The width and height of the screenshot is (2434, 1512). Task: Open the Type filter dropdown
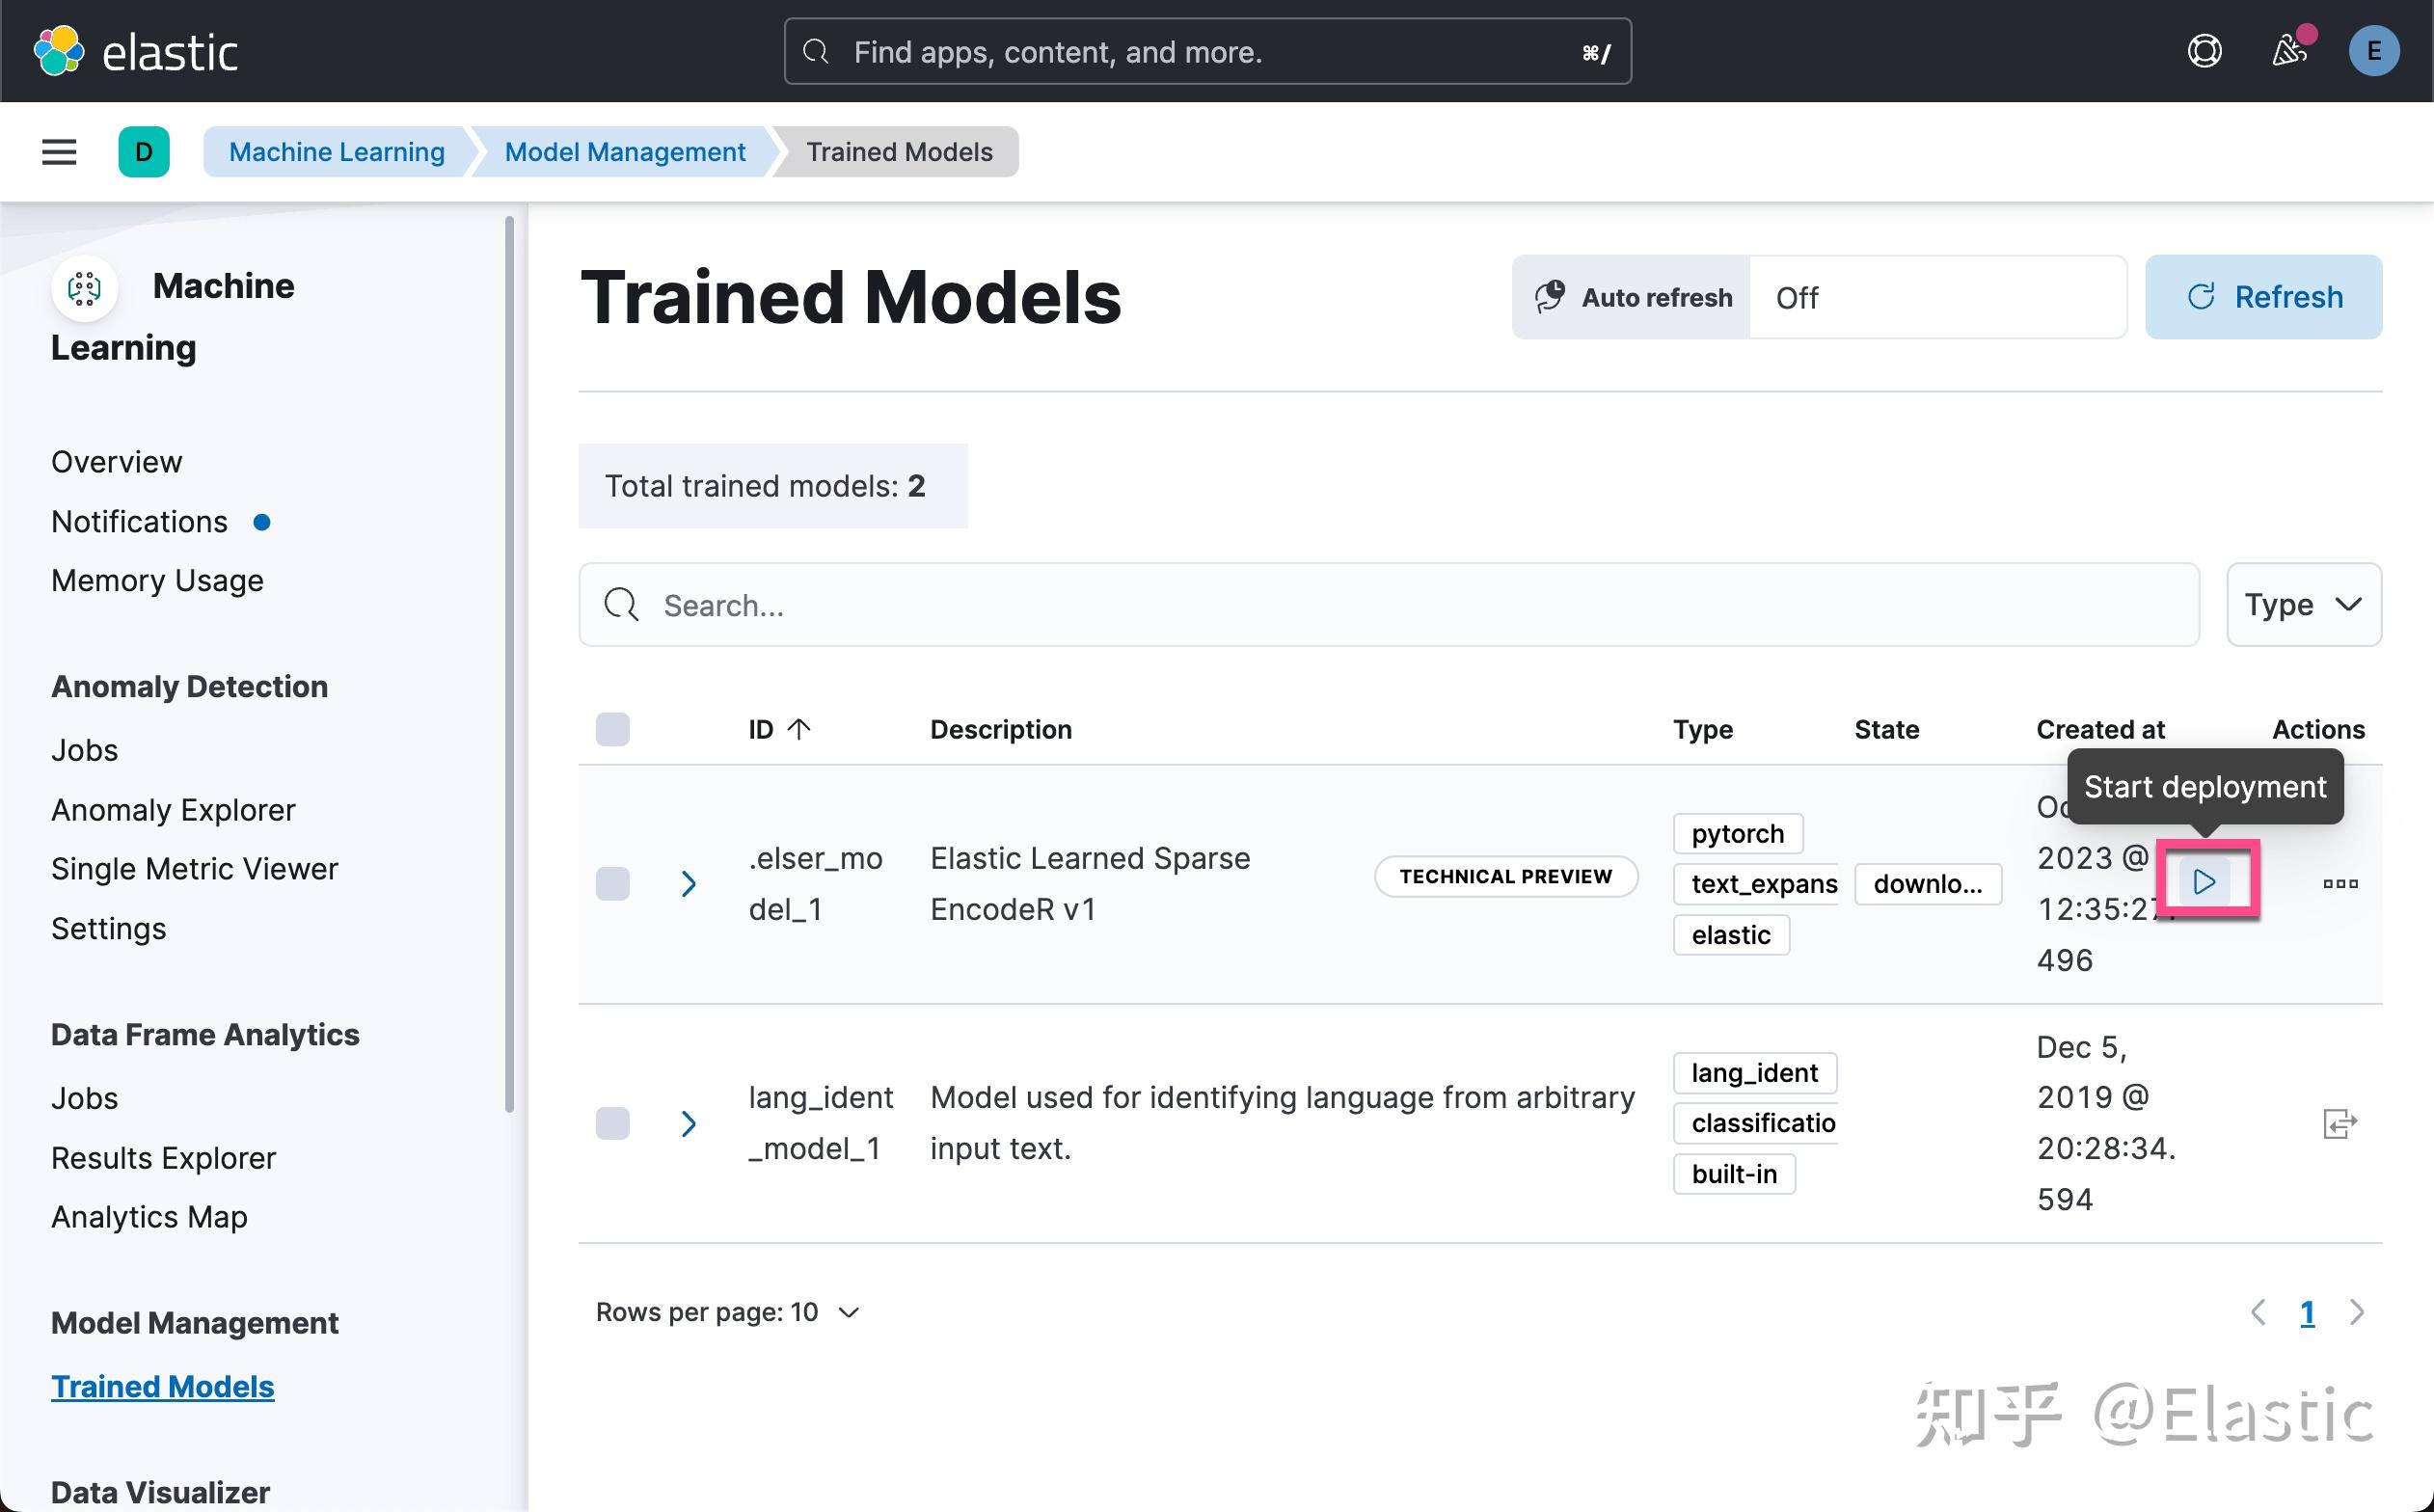point(2303,604)
